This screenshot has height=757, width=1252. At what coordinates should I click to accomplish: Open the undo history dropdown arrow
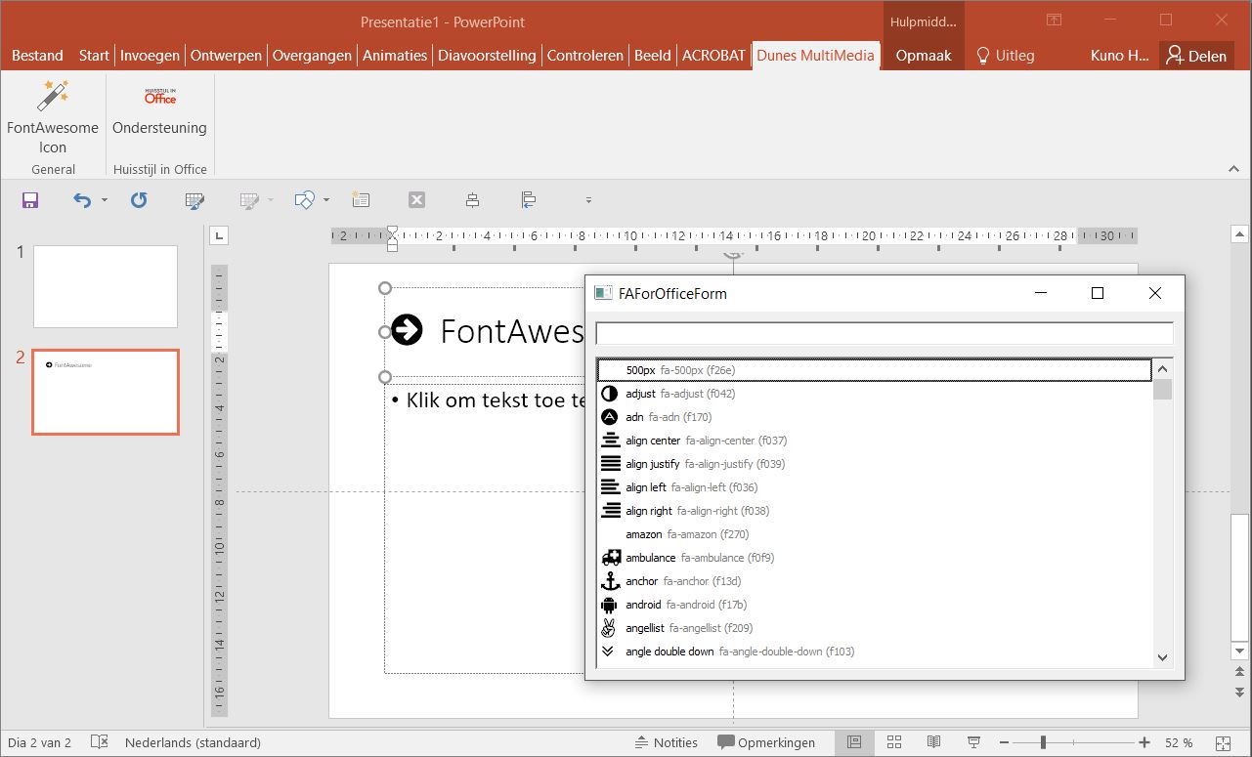click(104, 200)
